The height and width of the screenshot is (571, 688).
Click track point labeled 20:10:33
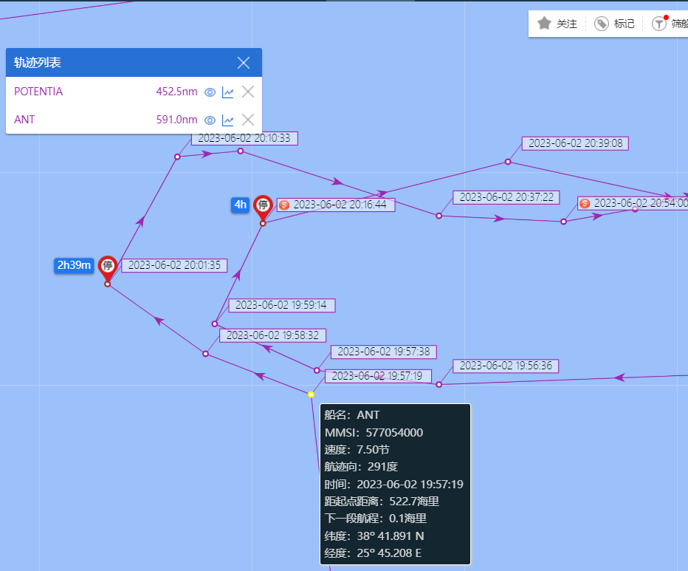coord(177,157)
